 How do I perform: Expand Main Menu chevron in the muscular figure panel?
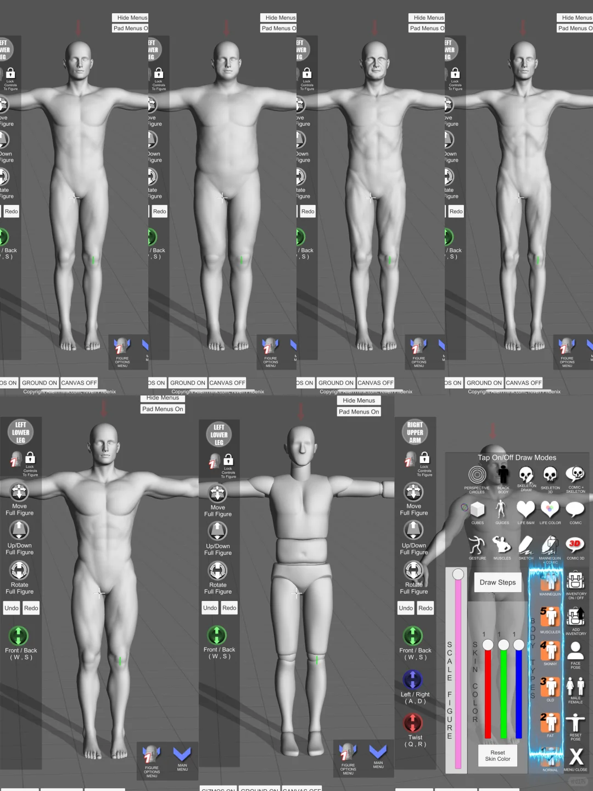[x=182, y=754]
